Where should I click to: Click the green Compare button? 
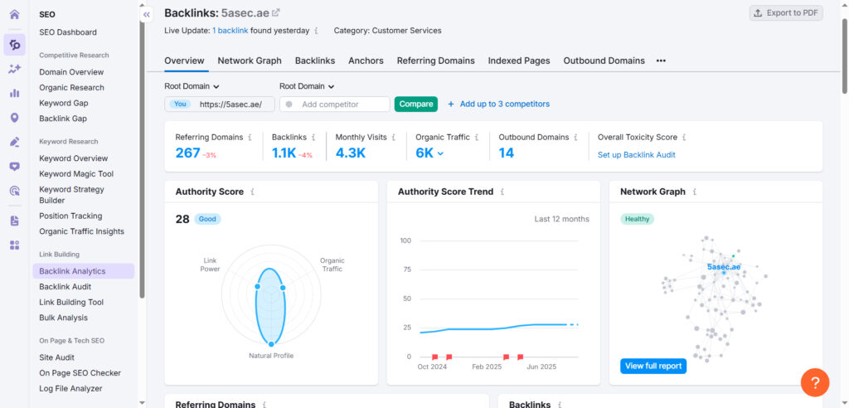tap(416, 104)
